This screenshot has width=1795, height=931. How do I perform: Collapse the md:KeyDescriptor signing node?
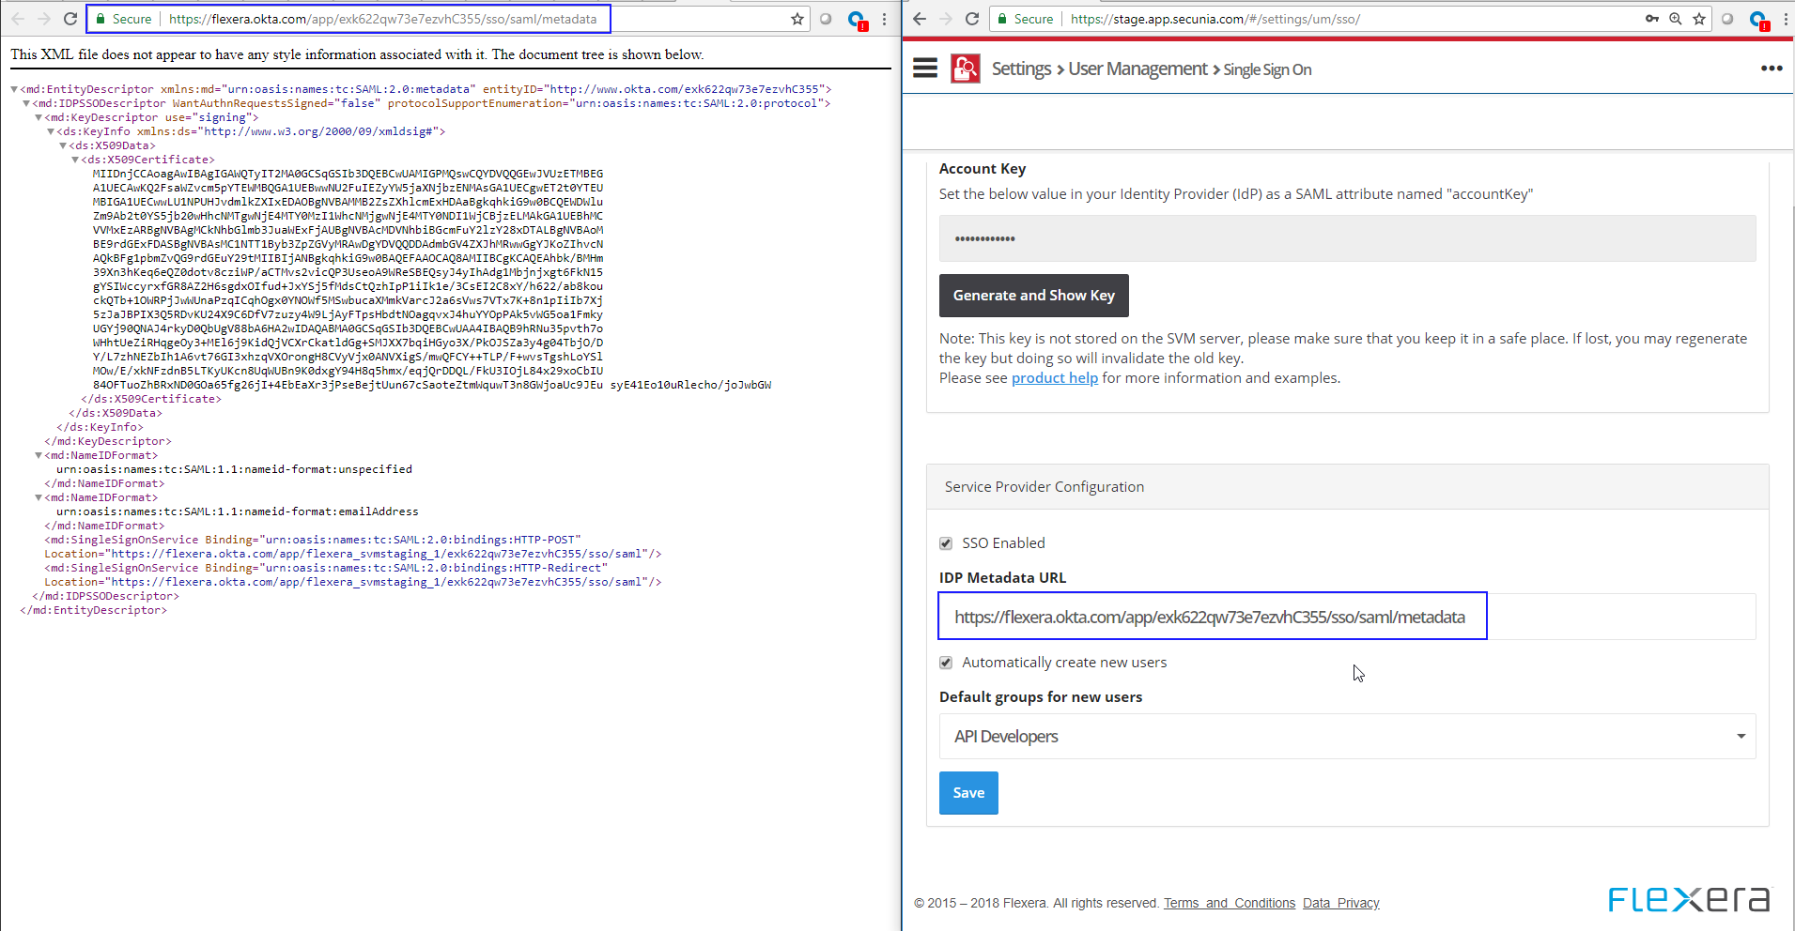[39, 117]
